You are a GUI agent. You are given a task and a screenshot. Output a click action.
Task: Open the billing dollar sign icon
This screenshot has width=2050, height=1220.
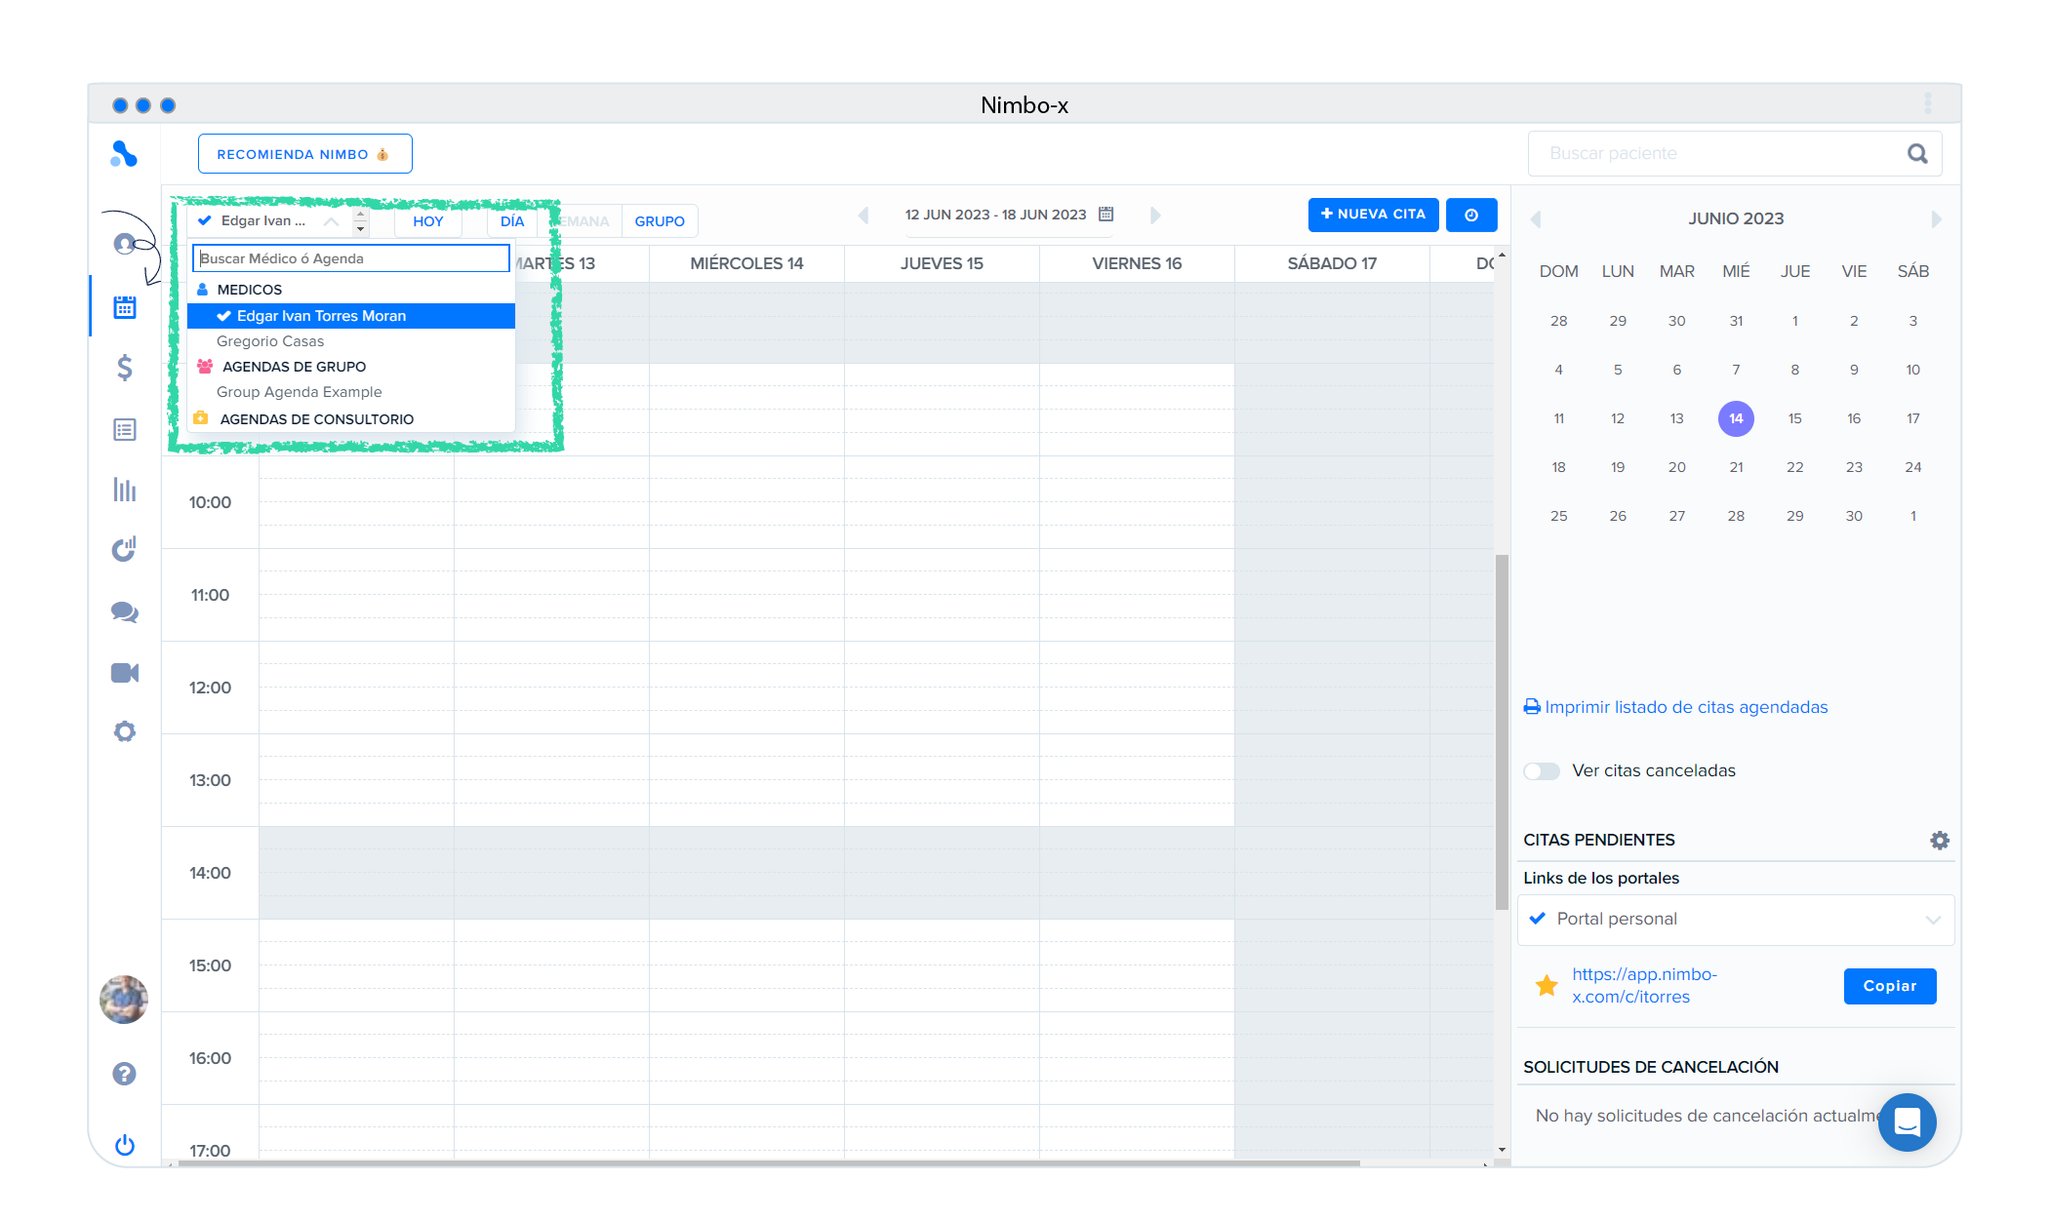coord(125,368)
